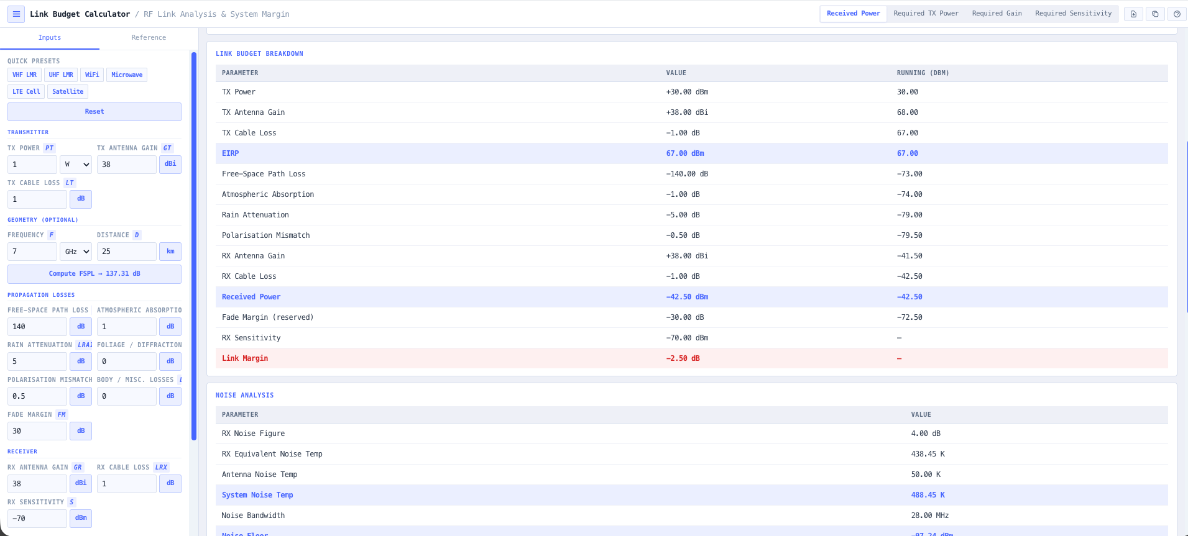1188x536 pixels.
Task: Select the Received Power table row
Action: (691, 297)
